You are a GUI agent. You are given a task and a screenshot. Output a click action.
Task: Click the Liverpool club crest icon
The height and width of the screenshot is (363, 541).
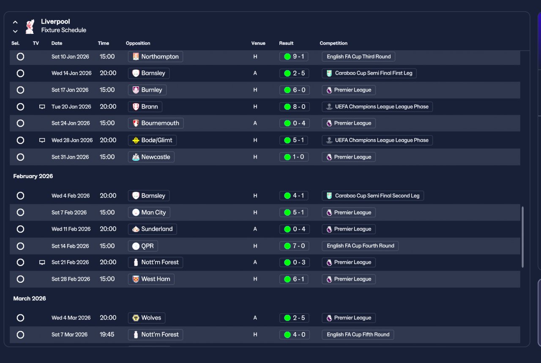pyautogui.click(x=30, y=26)
